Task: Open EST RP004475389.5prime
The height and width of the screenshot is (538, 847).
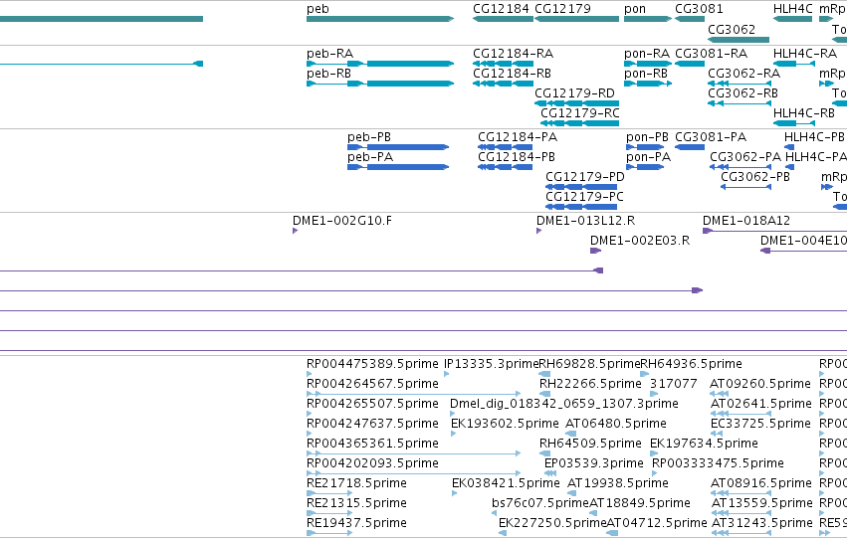Action: pos(372,364)
